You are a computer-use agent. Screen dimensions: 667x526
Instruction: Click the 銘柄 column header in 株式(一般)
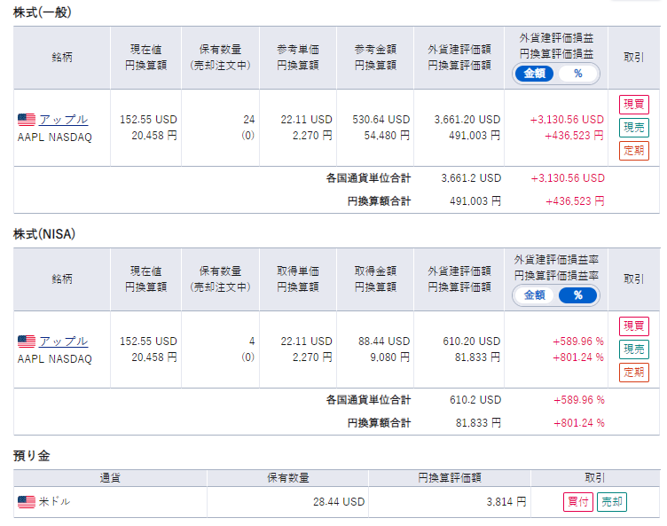tap(62, 58)
